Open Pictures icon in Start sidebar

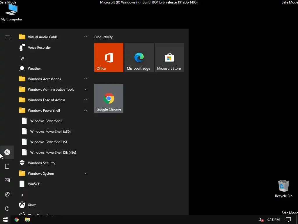(7, 180)
